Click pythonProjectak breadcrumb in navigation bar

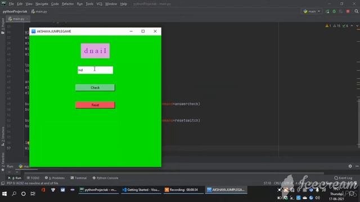[x=15, y=11]
